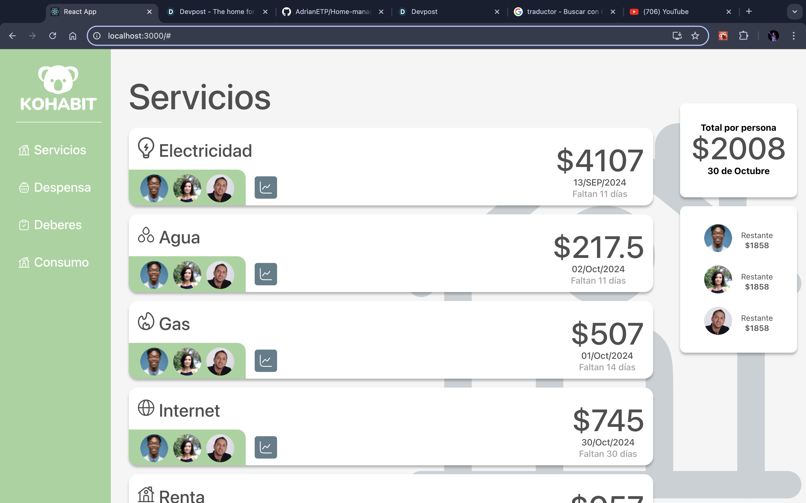Click the globe icon beside Internet

[146, 408]
